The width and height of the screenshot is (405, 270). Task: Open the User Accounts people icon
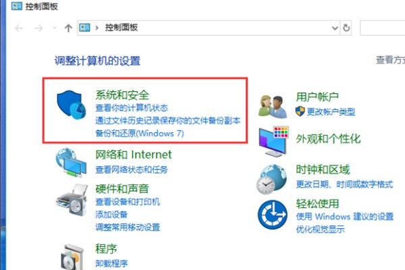click(x=273, y=107)
